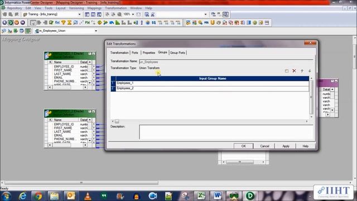Toggle the Output window icon
357x201 pixels.
[x=93, y=15]
